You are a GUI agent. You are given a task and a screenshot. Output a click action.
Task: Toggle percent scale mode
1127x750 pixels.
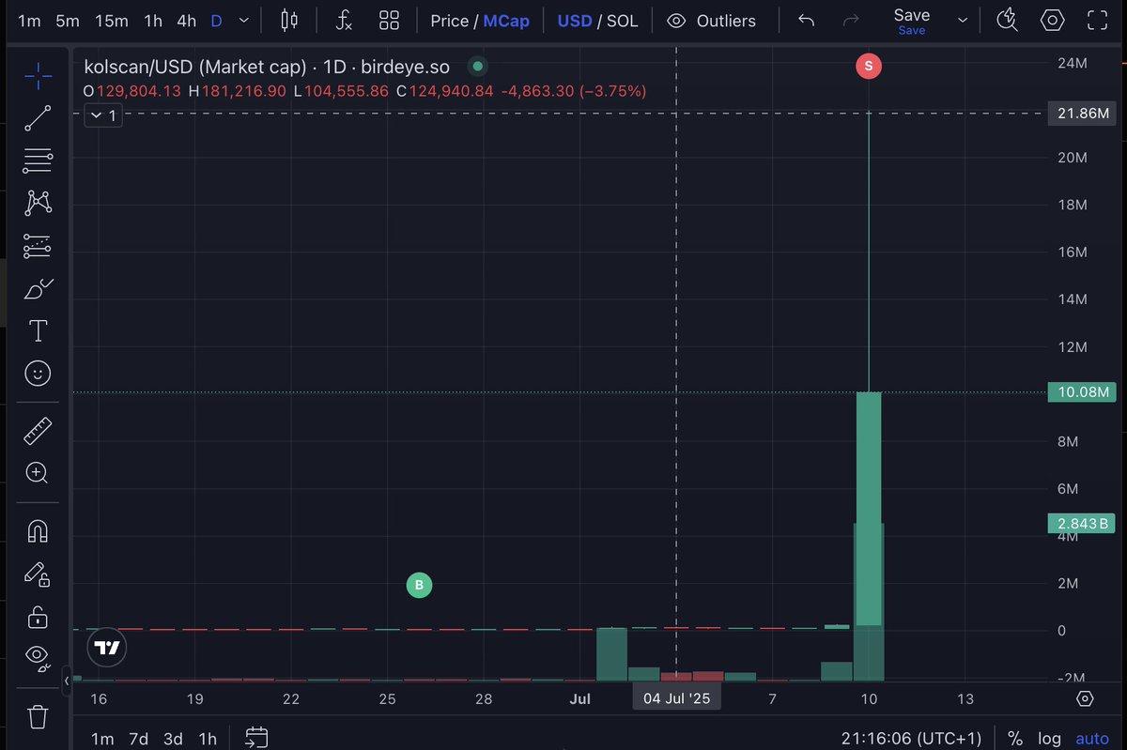tap(1015, 739)
